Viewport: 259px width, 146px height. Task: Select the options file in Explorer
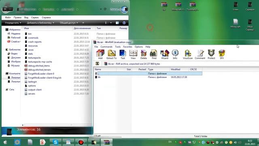[32, 86]
